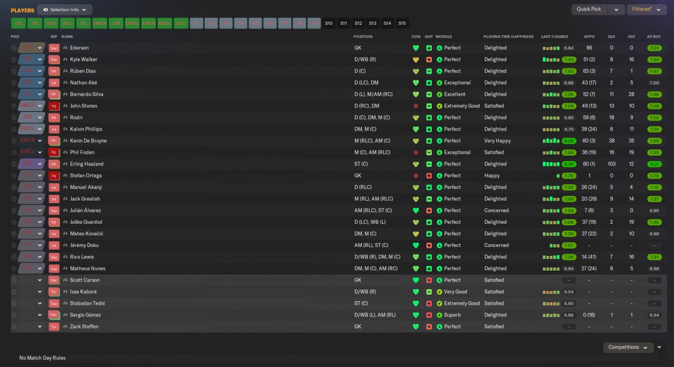Viewport: 674px width, 367px height.
Task: Click Ederson's green condition heart icon
Action: 416,48
